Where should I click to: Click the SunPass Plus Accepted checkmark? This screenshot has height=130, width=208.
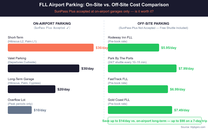69,28
